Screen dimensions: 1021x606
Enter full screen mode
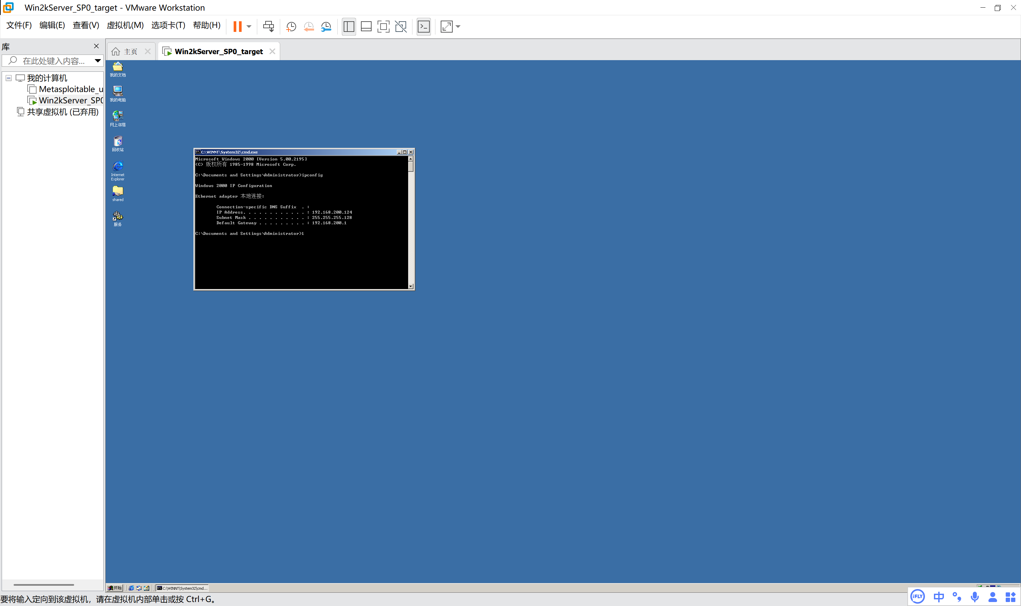pos(383,27)
